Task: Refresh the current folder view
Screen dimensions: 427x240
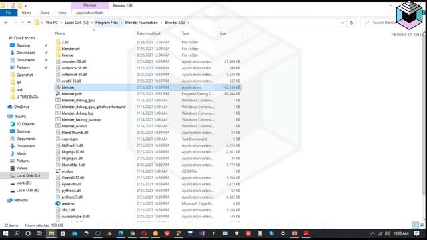Action: point(352,23)
